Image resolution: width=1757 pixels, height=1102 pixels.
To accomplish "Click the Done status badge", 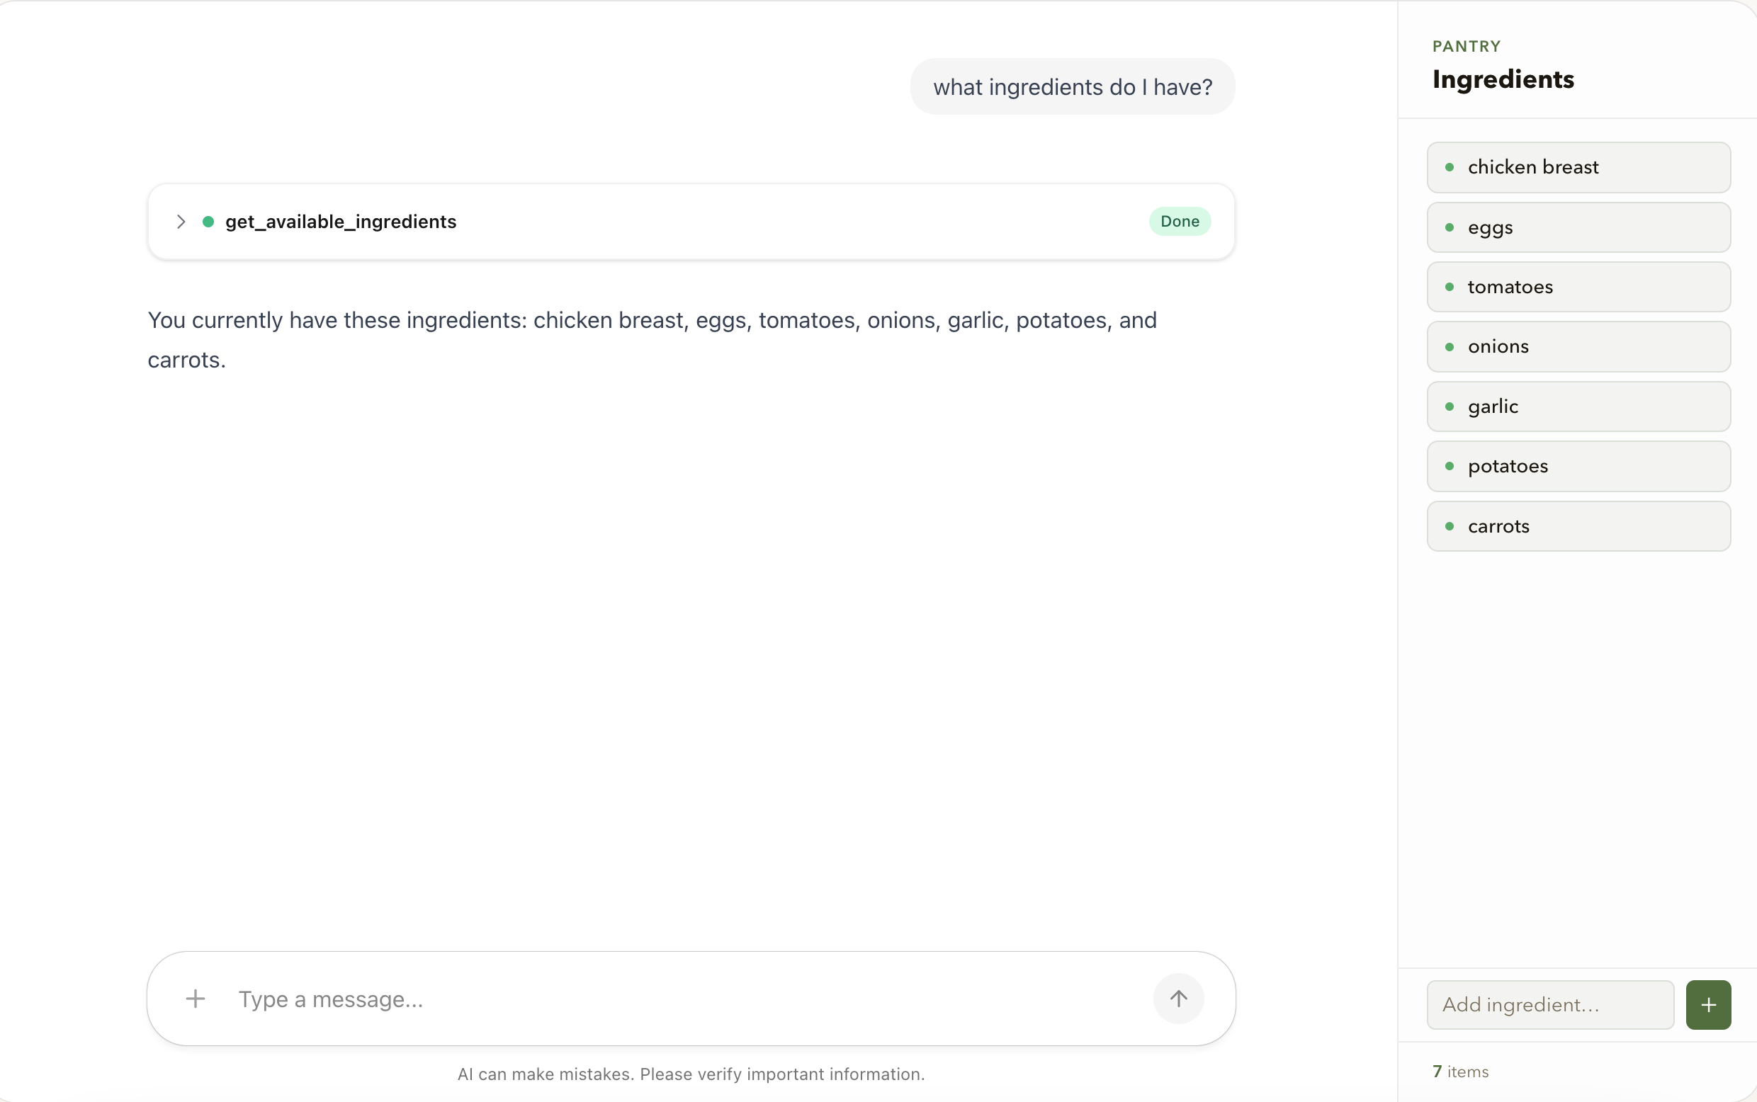I will pos(1180,222).
